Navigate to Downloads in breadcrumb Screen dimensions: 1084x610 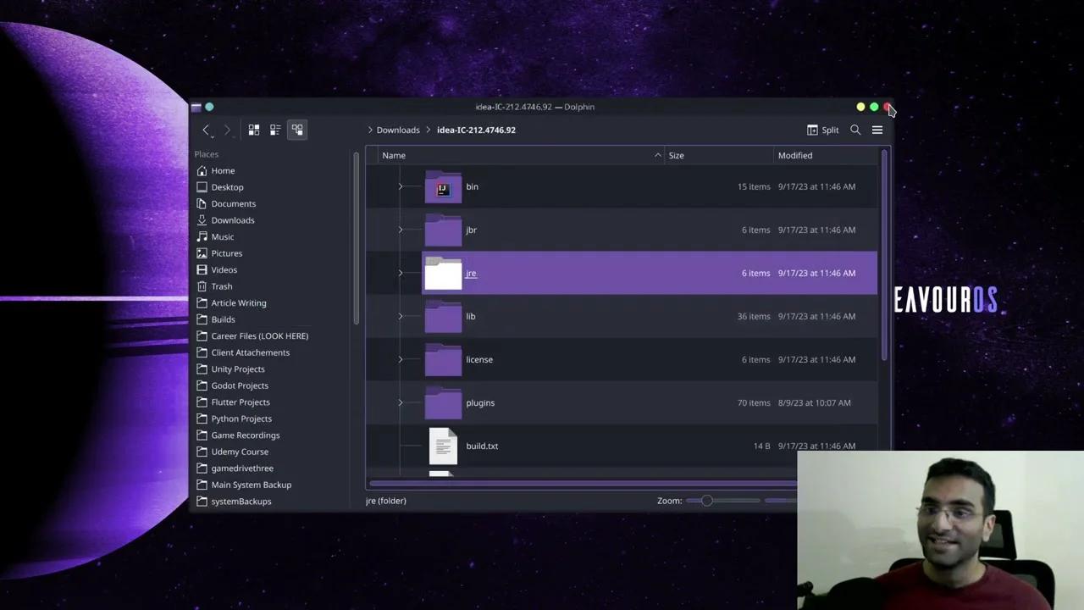pos(398,130)
